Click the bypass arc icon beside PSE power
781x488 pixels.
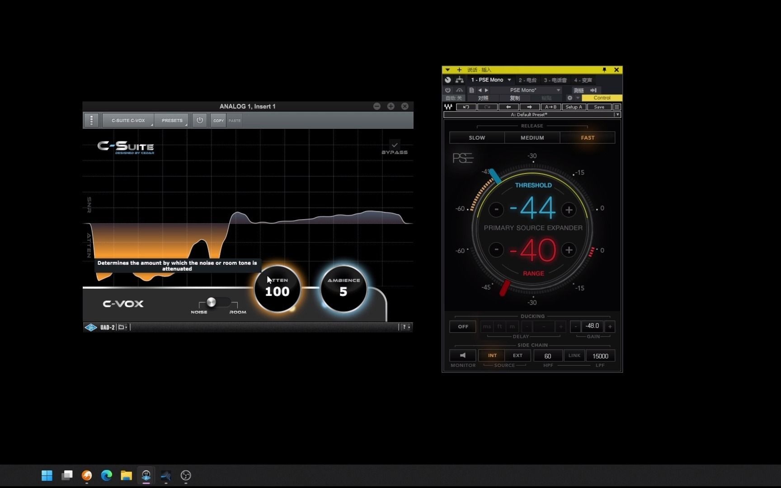[x=459, y=90]
